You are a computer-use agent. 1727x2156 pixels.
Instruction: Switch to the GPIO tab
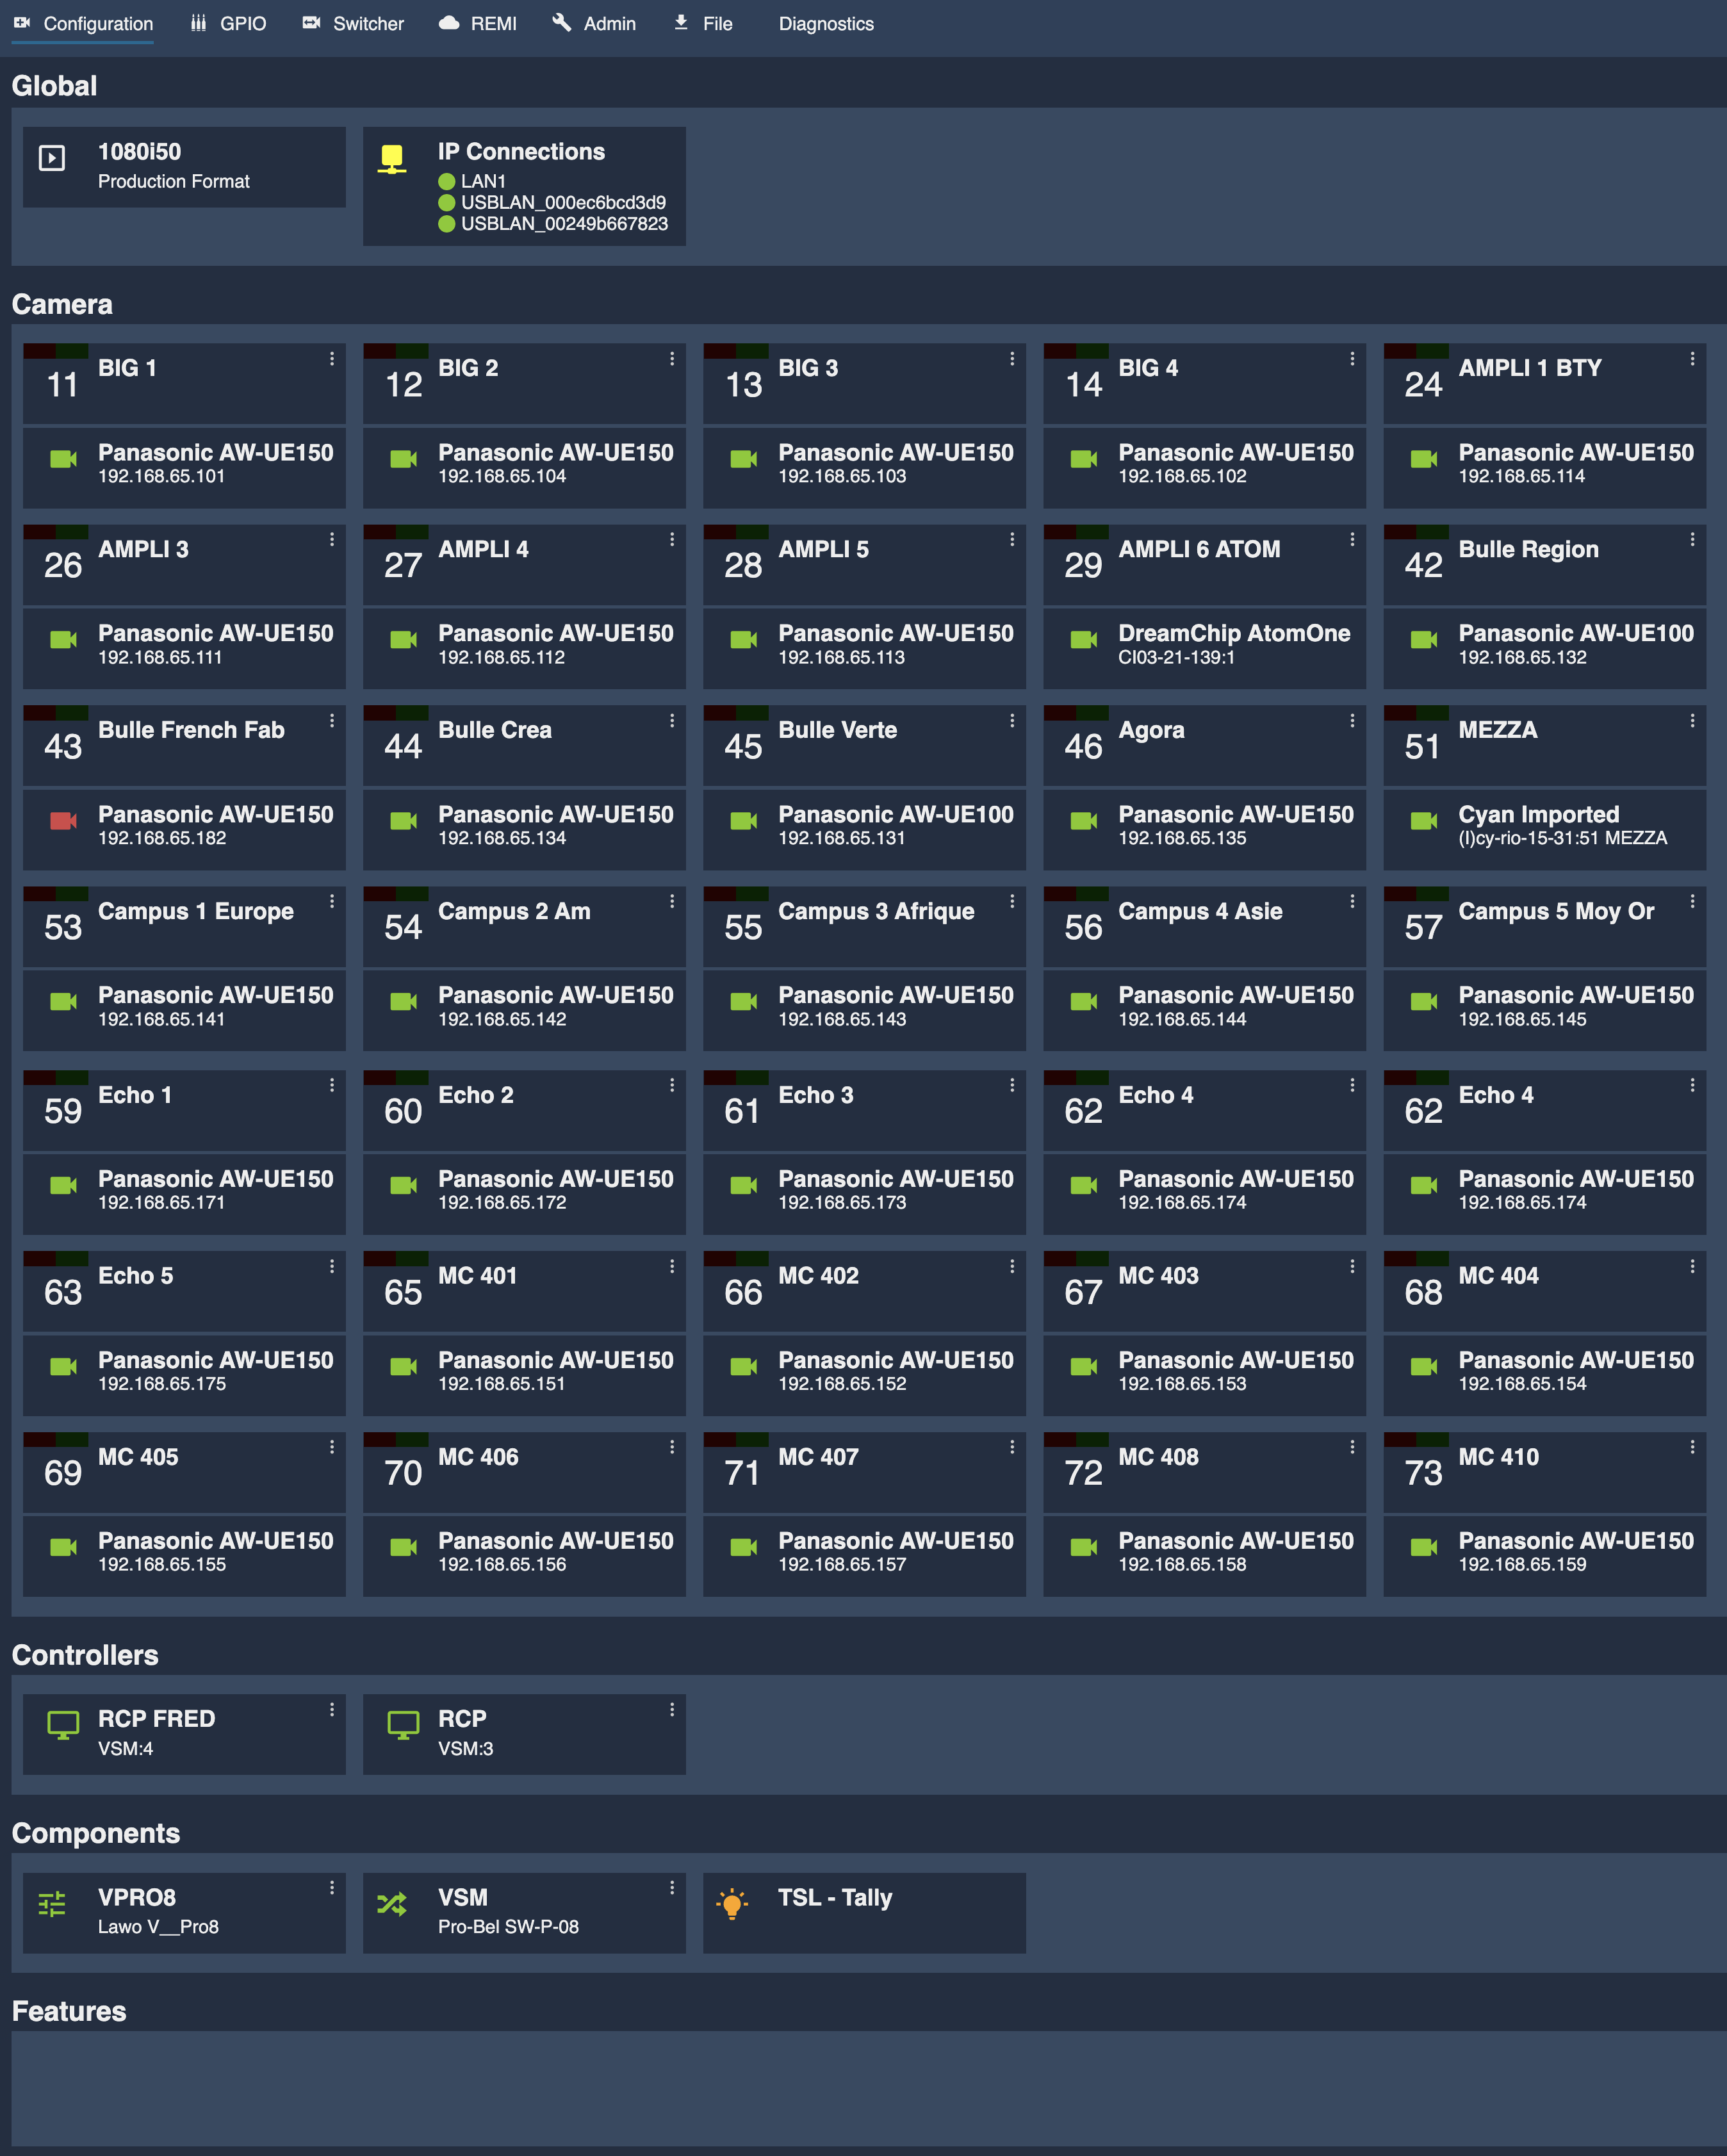click(229, 24)
